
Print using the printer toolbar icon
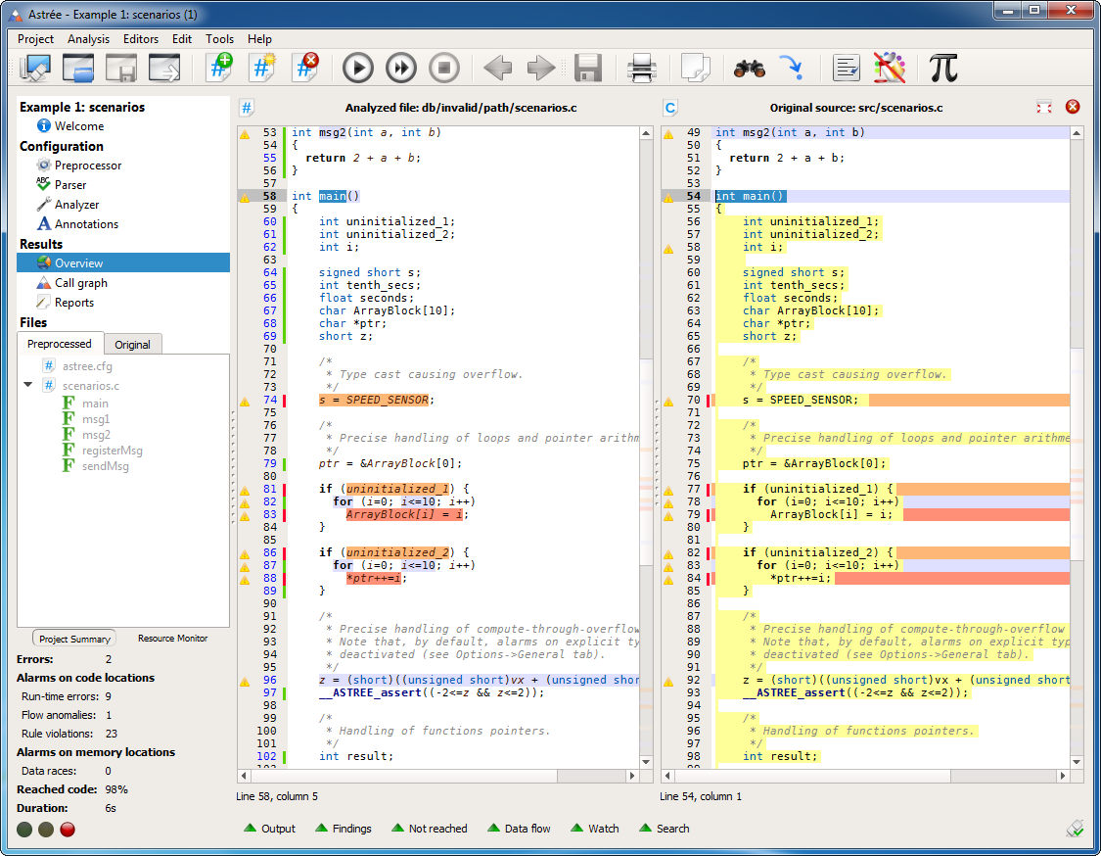(641, 69)
